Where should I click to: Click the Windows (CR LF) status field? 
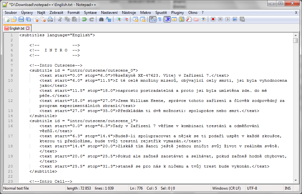tap(226, 188)
